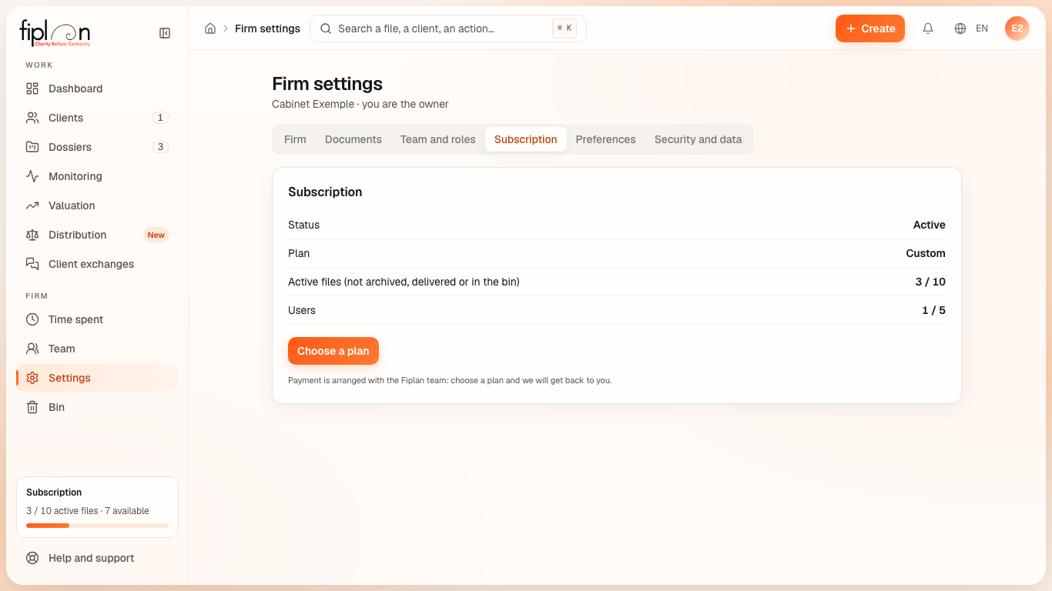Collapse the sidebar panel icon
1052x591 pixels.
click(165, 33)
